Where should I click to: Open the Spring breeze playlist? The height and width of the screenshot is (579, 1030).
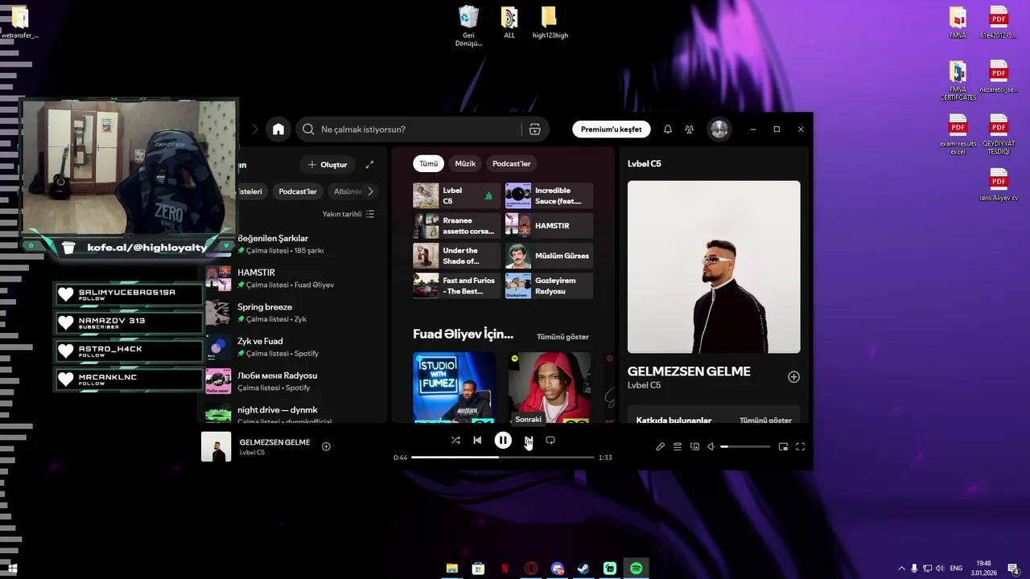[293, 312]
